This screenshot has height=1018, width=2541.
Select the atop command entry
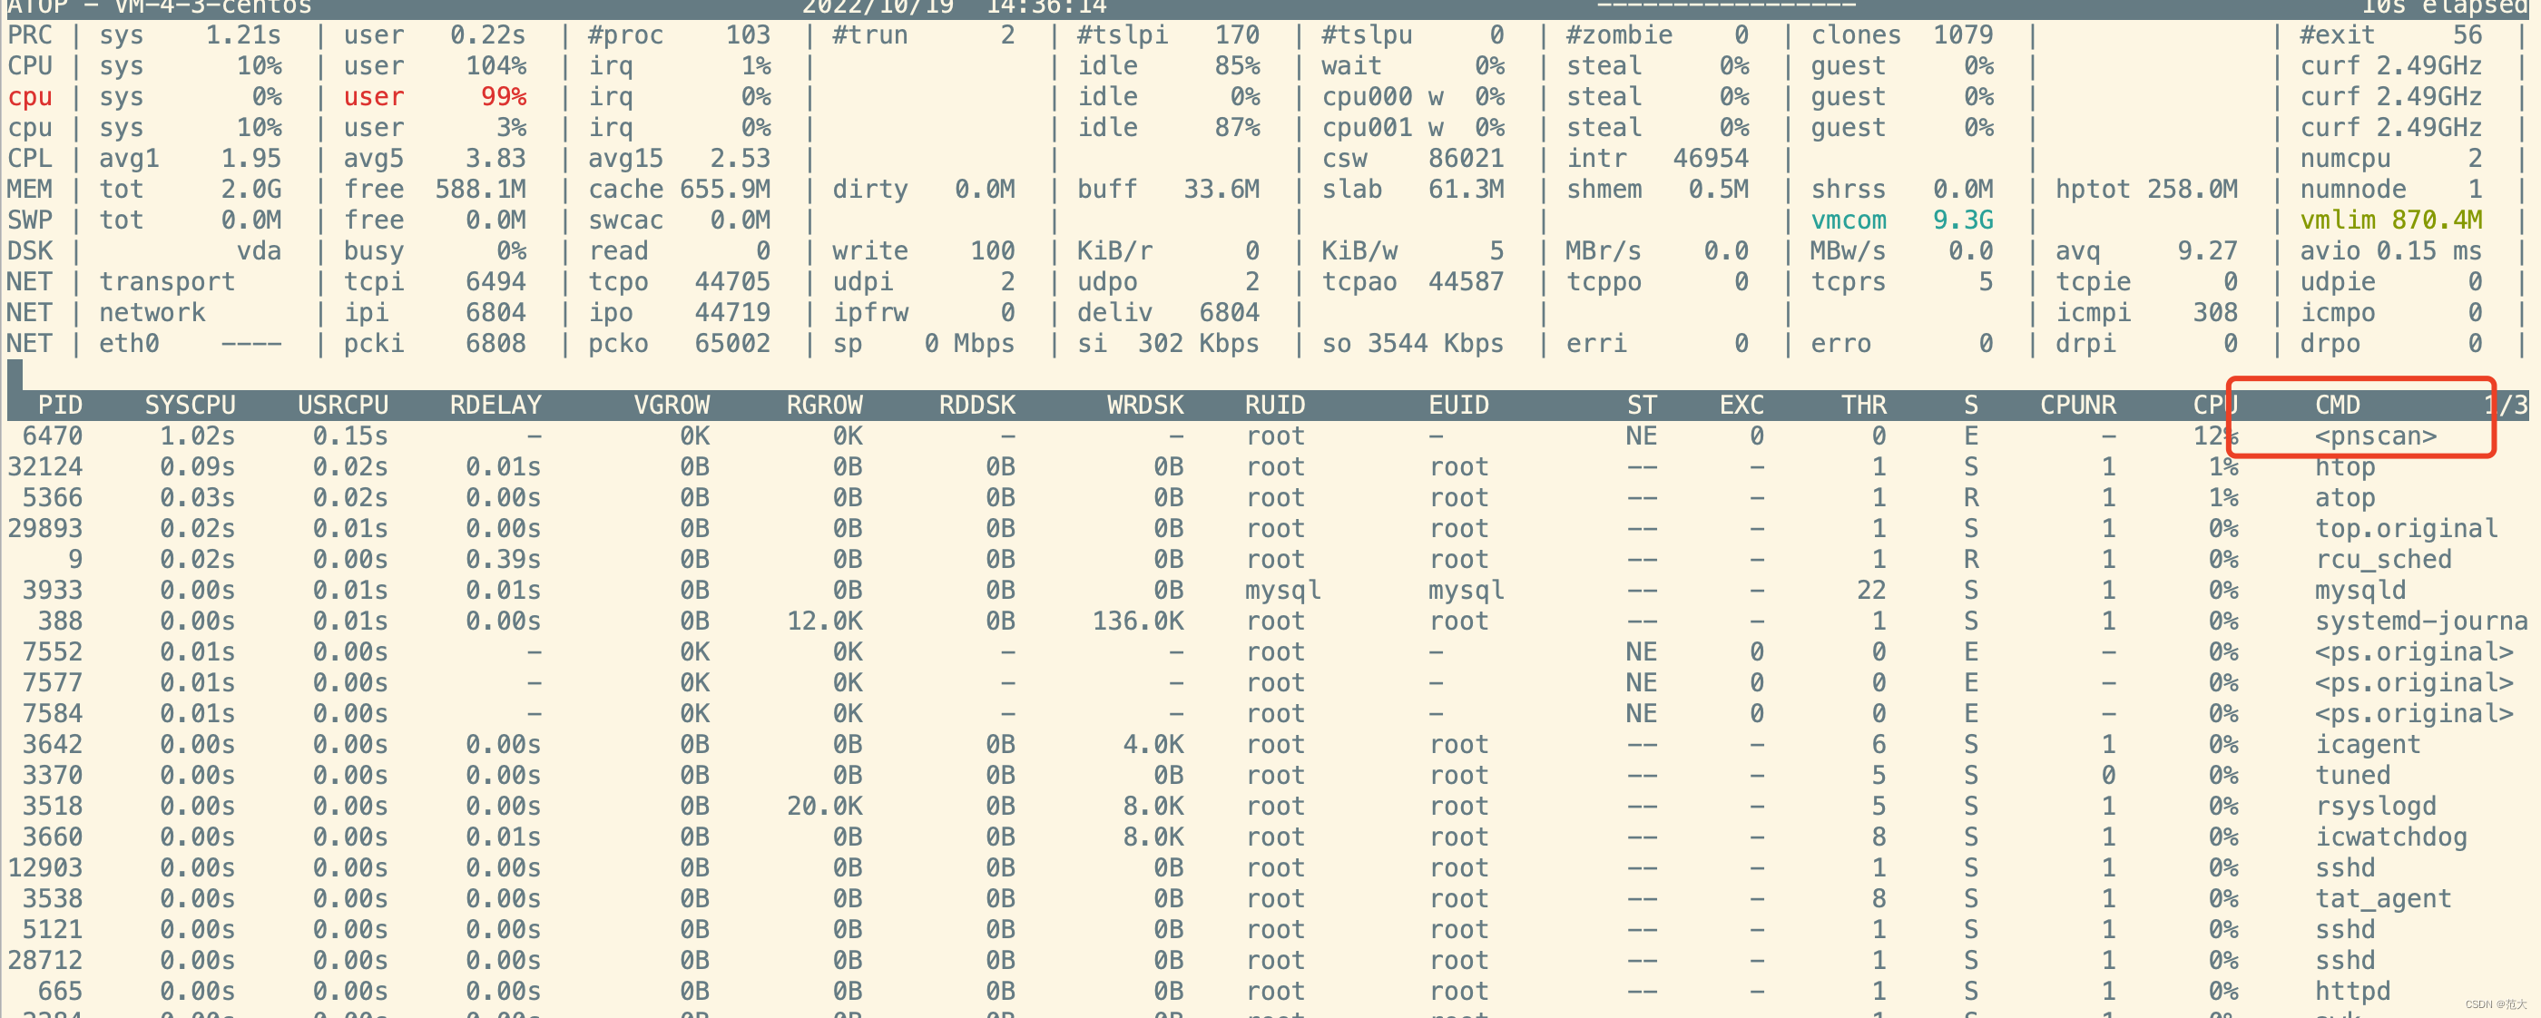point(2346,497)
